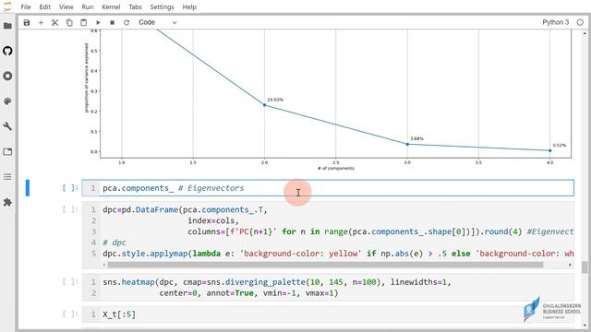The image size is (591, 332).
Task: Click into the sns.heatmap code cell
Action: 328,287
